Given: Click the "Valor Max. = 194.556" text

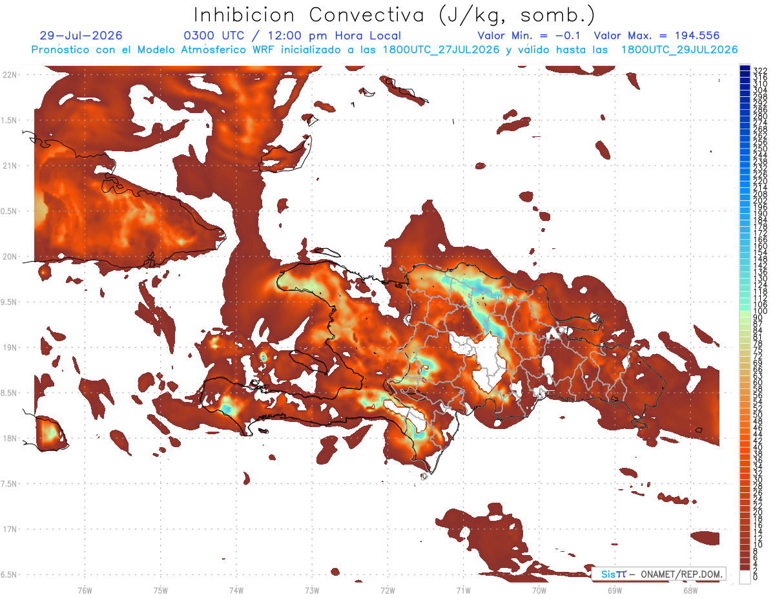Looking at the screenshot, I should (x=657, y=36).
